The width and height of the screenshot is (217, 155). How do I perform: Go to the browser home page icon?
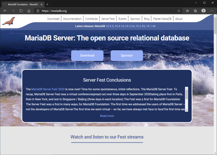click(29, 11)
